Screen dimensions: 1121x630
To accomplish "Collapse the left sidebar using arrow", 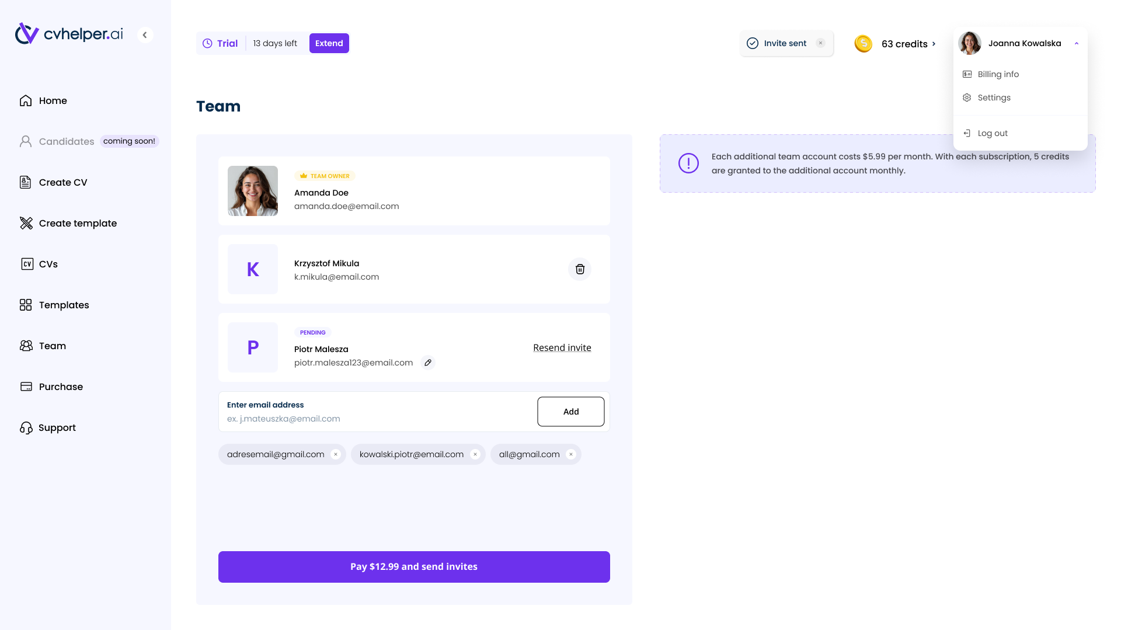I will point(145,35).
